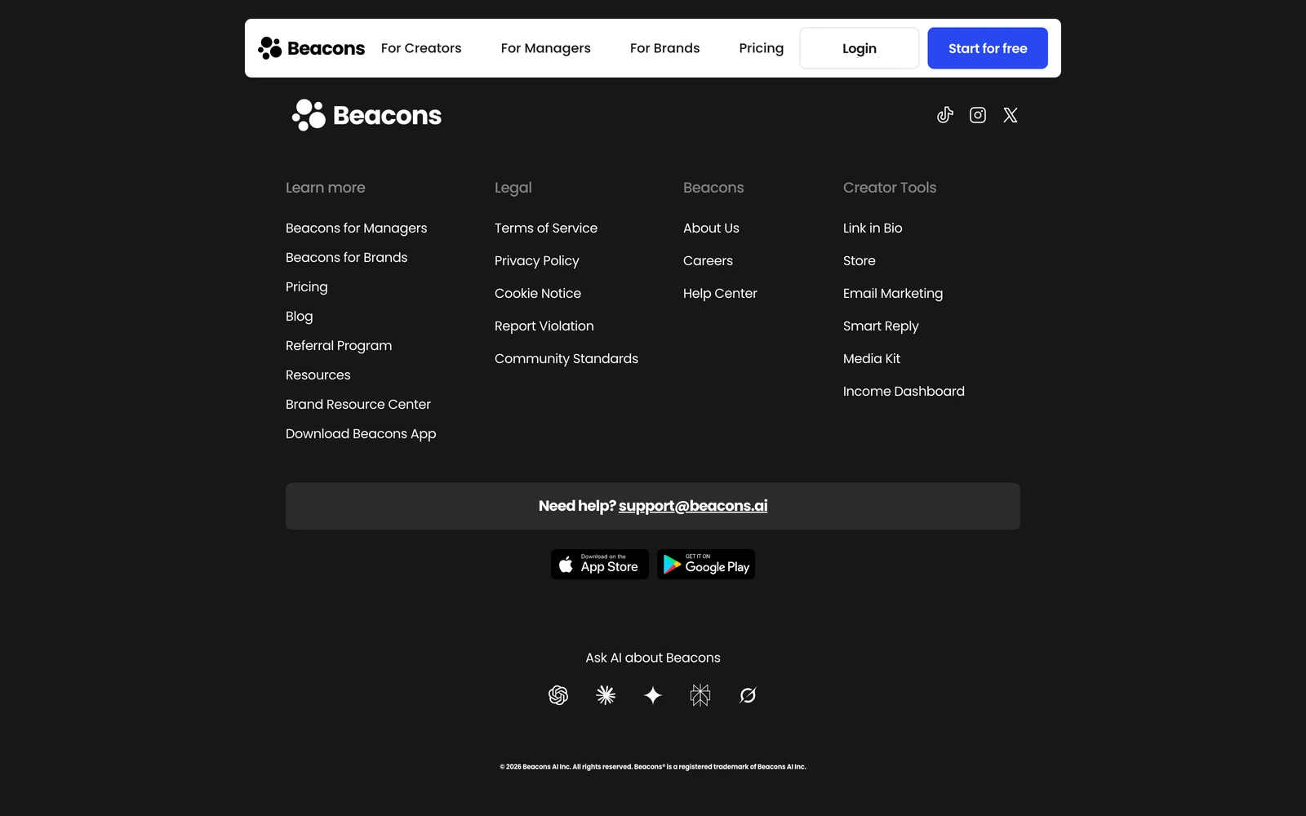
Task: Ask Gemini about Beacons sparkle icon
Action: (x=653, y=695)
